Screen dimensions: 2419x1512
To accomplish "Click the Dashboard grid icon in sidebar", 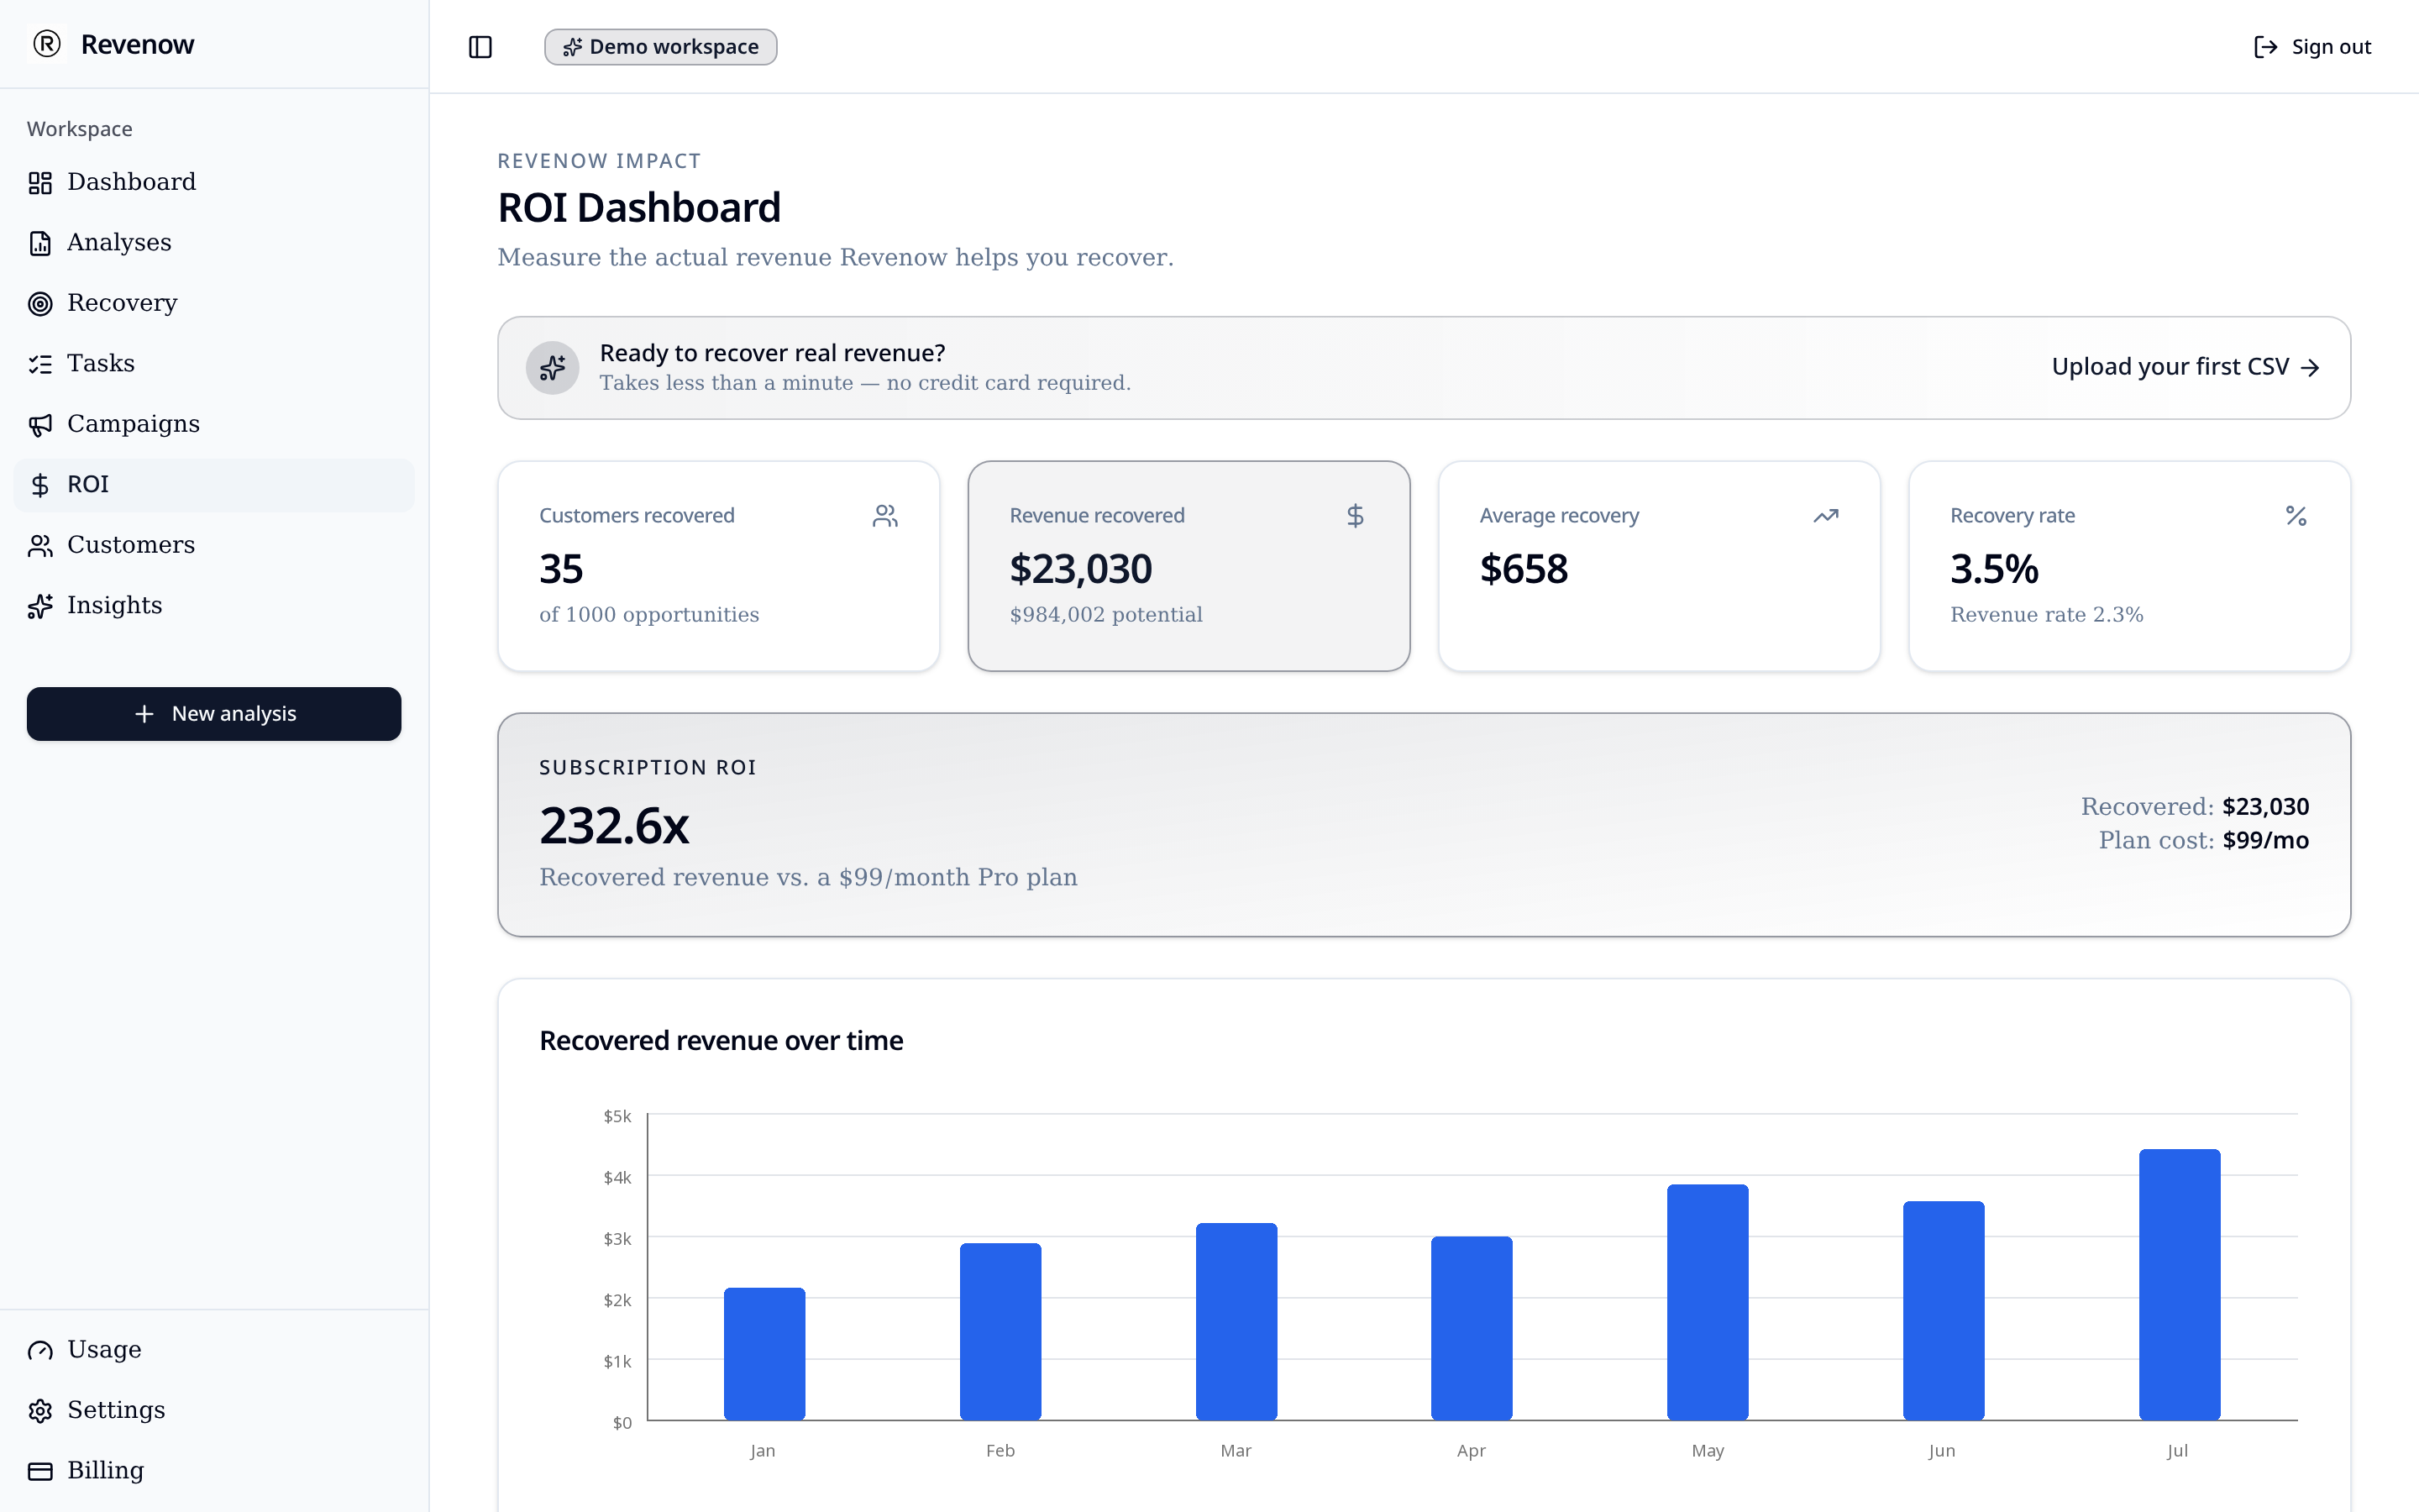I will (x=40, y=183).
